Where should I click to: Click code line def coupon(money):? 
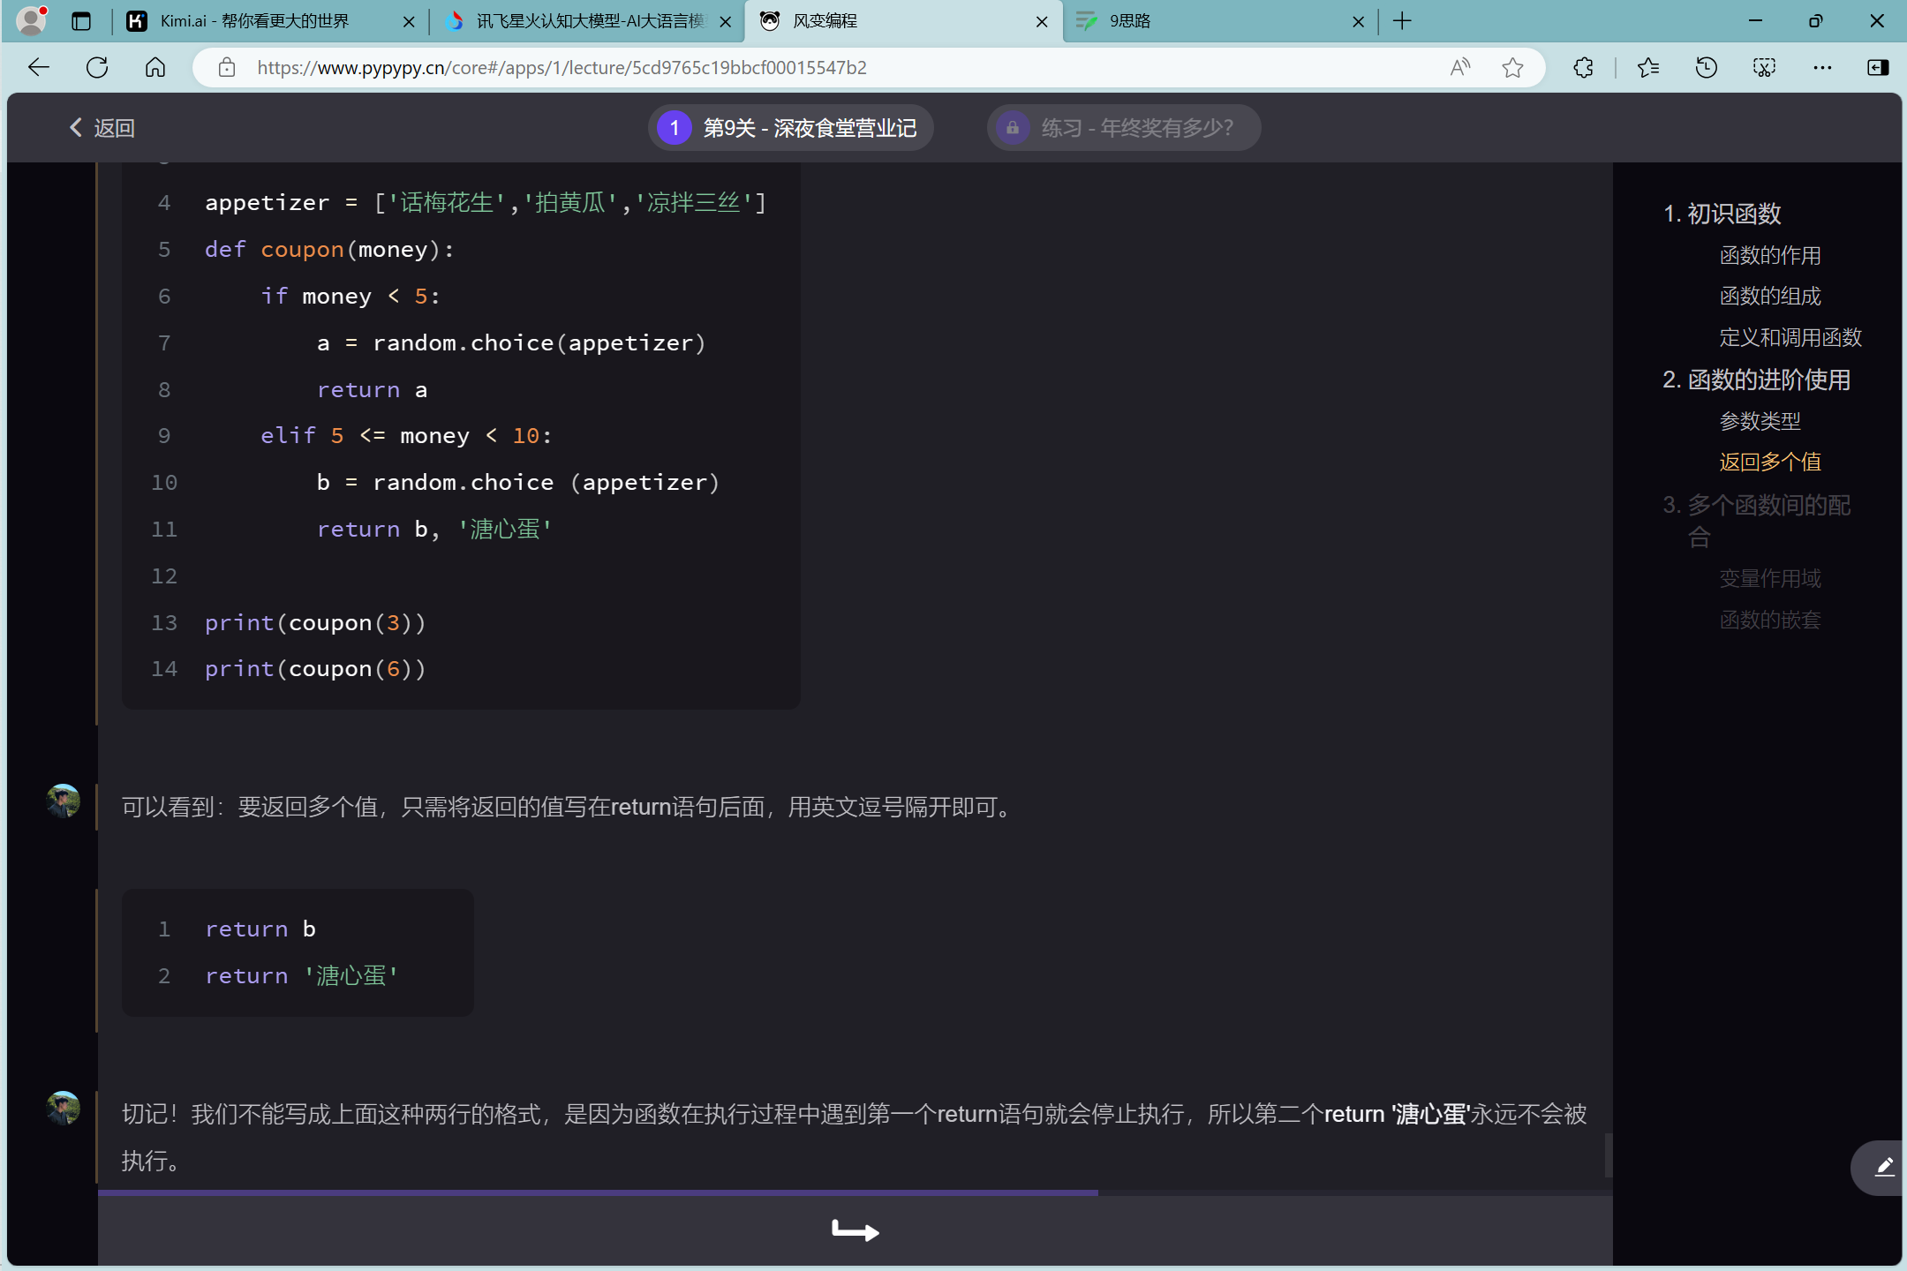tap(329, 250)
